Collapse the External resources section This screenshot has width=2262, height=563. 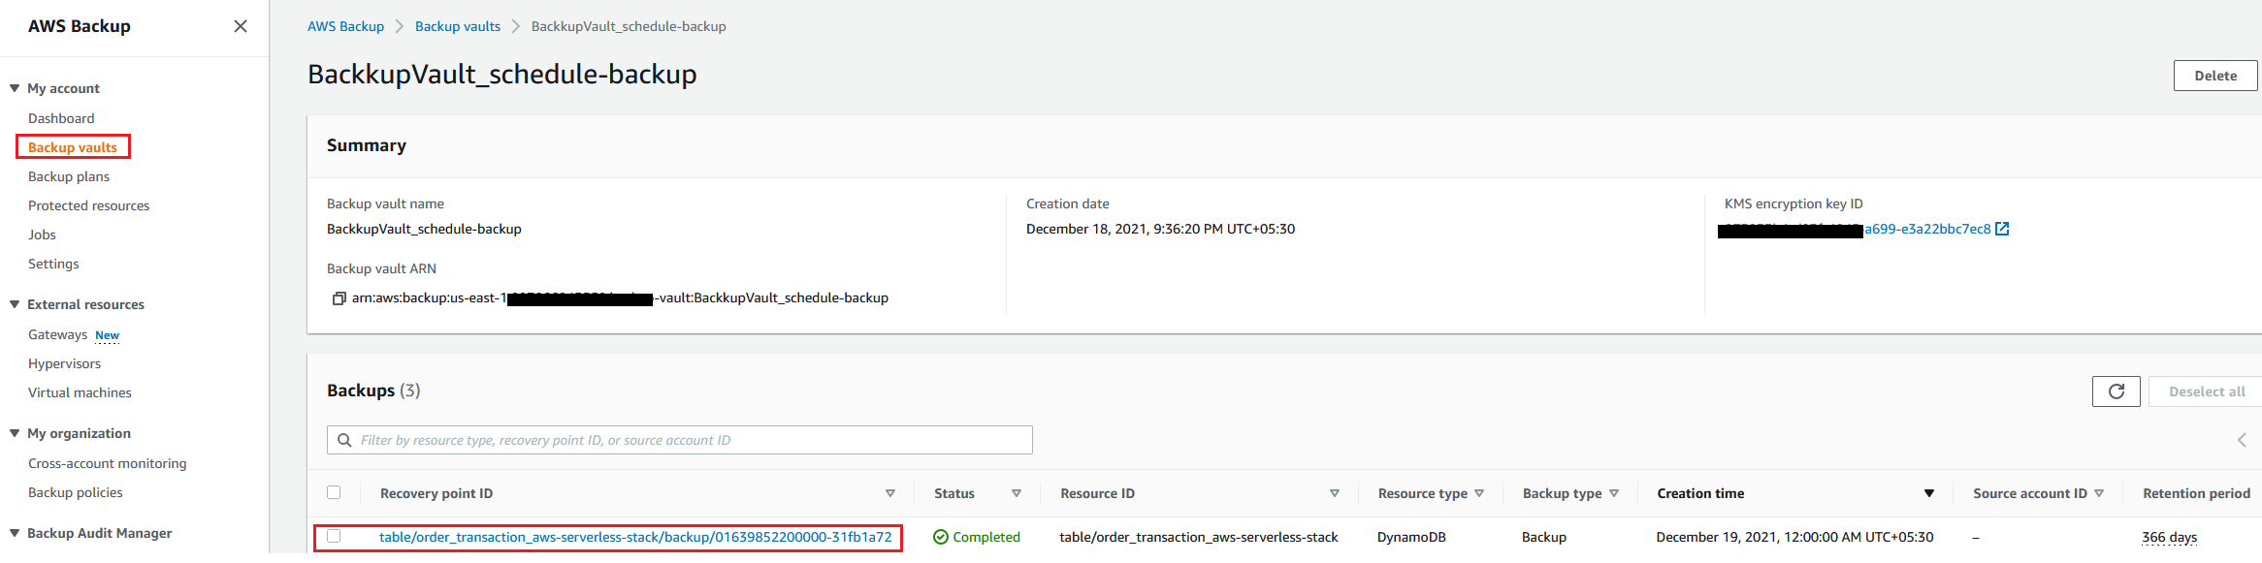point(15,304)
